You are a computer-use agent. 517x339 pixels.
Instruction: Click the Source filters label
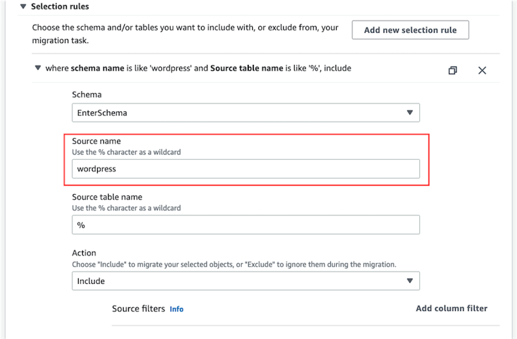point(138,309)
